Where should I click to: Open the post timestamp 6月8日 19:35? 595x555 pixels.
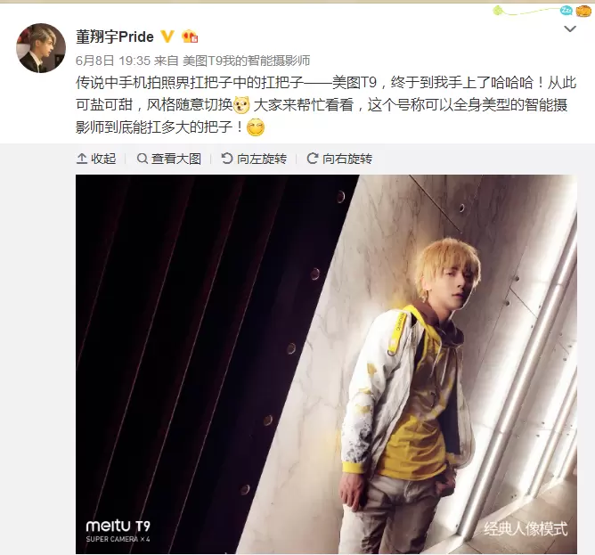click(x=113, y=61)
